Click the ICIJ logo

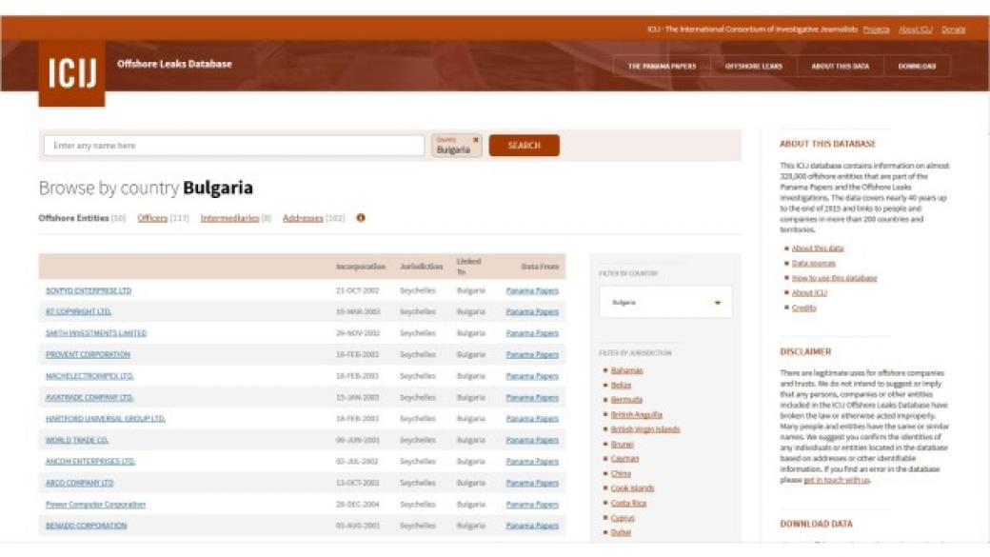point(71,73)
